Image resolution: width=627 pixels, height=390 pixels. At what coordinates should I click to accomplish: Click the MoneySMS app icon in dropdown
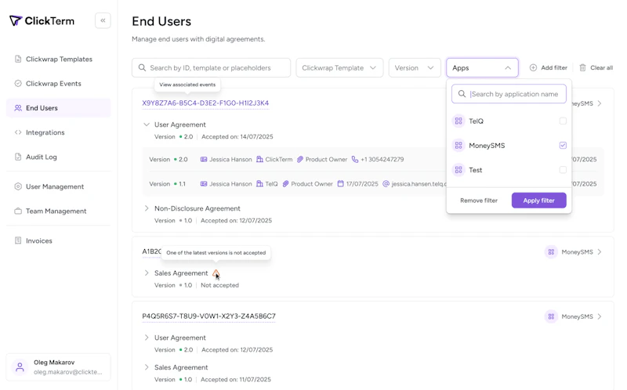point(458,146)
